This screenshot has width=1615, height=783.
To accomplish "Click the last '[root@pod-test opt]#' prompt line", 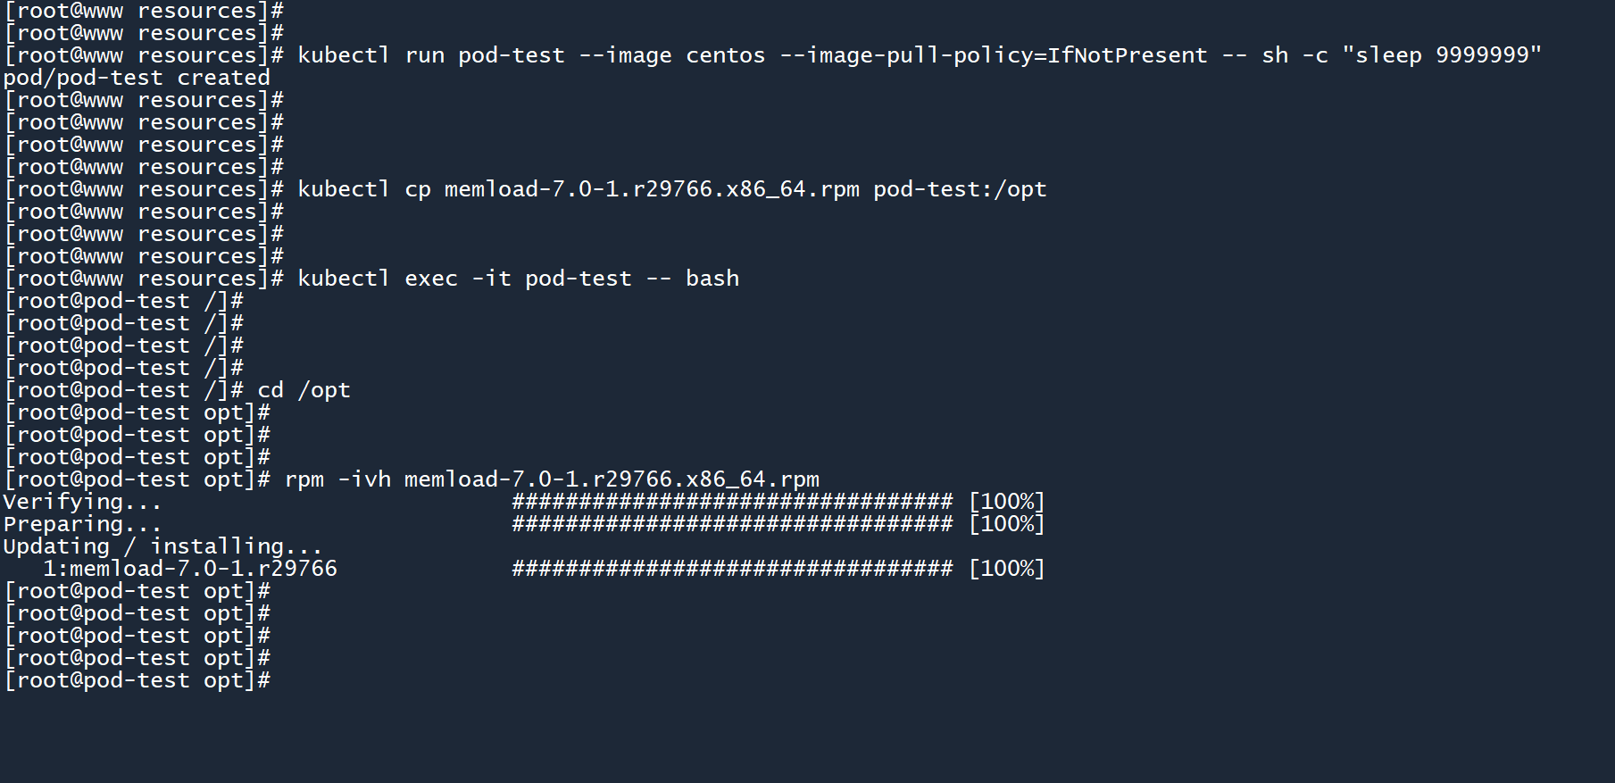I will pyautogui.click(x=137, y=680).
